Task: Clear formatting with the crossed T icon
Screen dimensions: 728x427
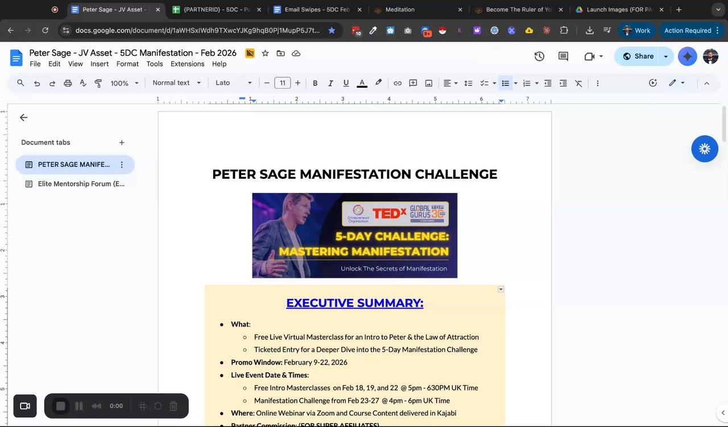Action: [578, 83]
